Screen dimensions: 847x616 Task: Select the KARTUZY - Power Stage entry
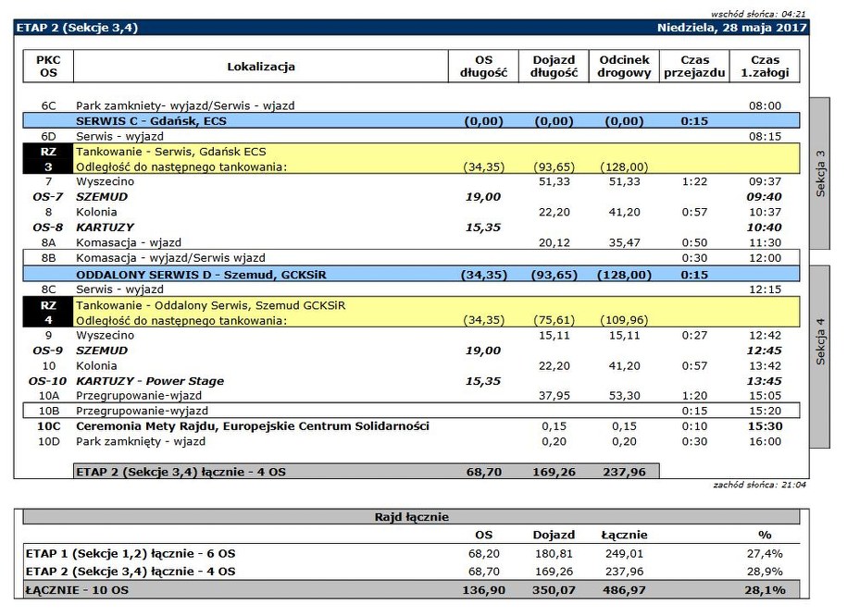click(x=150, y=381)
